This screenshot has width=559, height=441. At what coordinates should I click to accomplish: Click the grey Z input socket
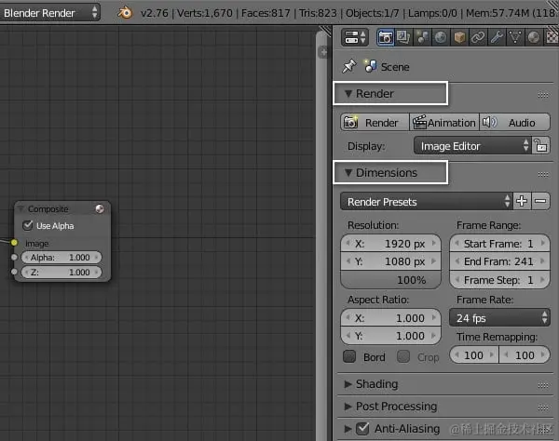click(14, 272)
